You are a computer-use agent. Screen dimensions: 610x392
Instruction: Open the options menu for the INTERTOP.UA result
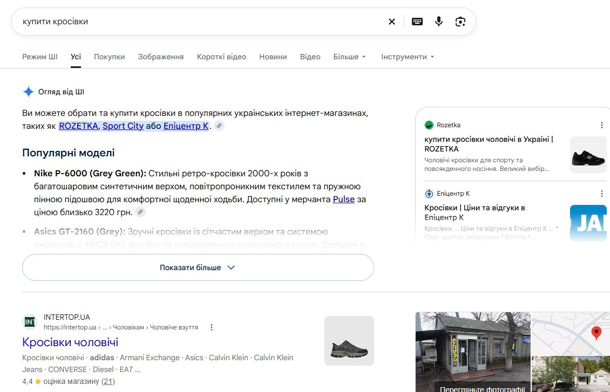(211, 327)
